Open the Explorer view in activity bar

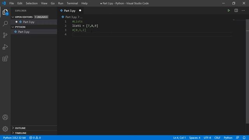(x=5, y=12)
